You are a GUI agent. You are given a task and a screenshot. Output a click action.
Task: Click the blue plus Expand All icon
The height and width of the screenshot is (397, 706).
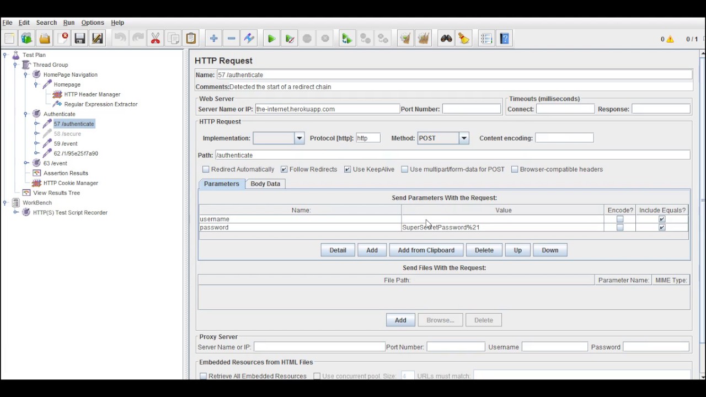tap(213, 39)
